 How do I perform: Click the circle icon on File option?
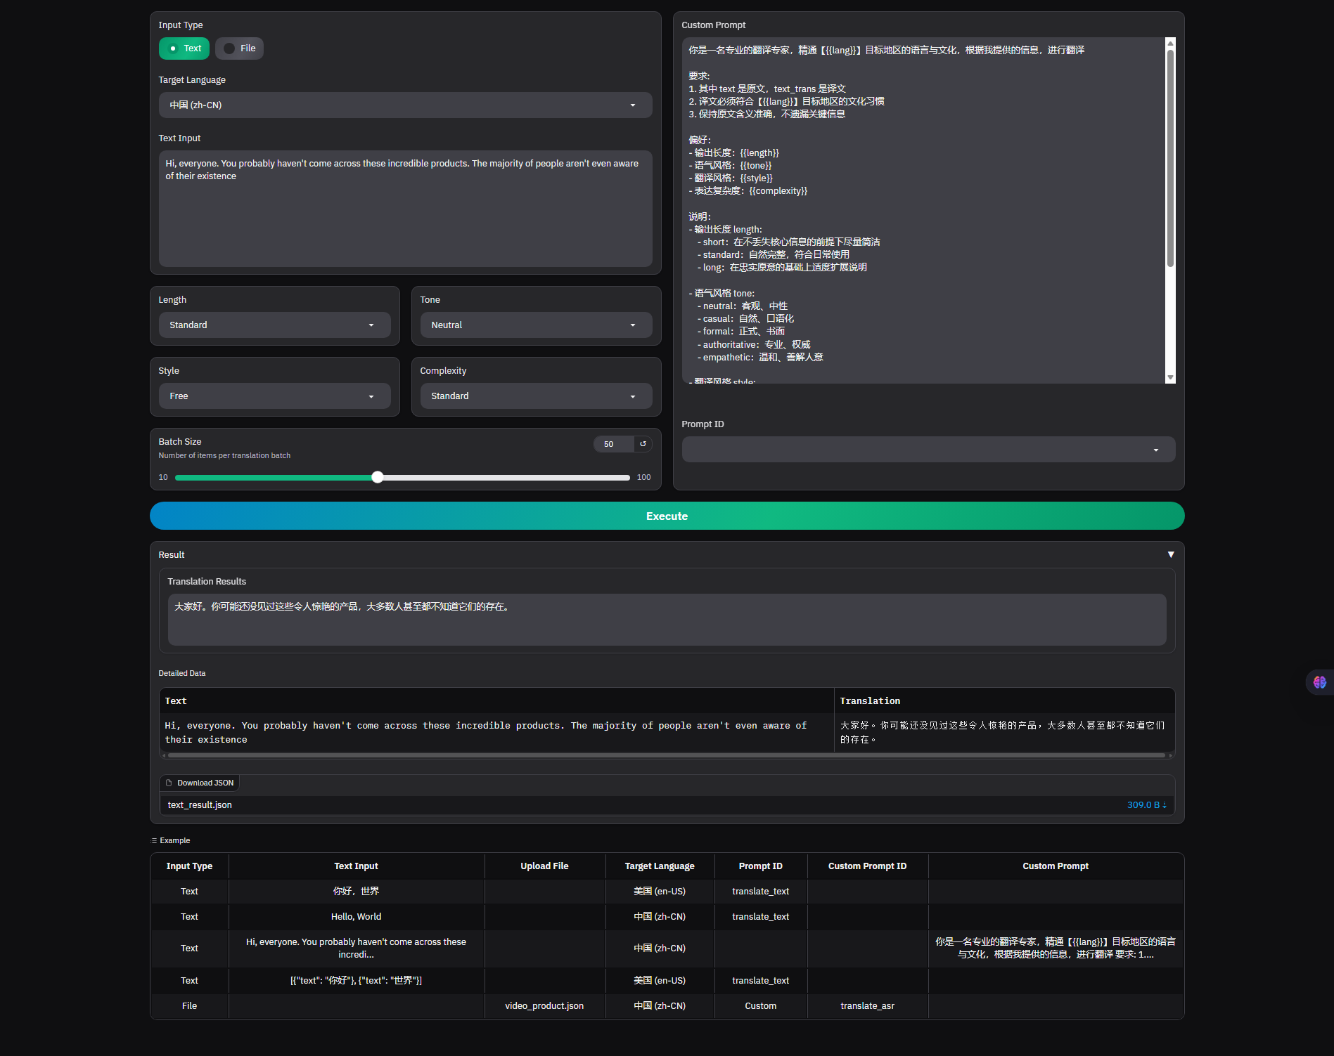[229, 48]
